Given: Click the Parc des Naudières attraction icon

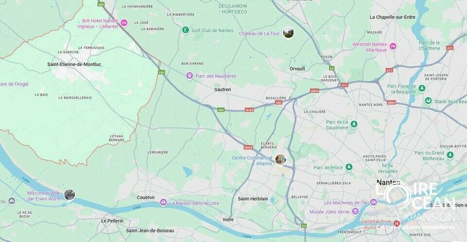Looking at the screenshot, I should (190, 76).
